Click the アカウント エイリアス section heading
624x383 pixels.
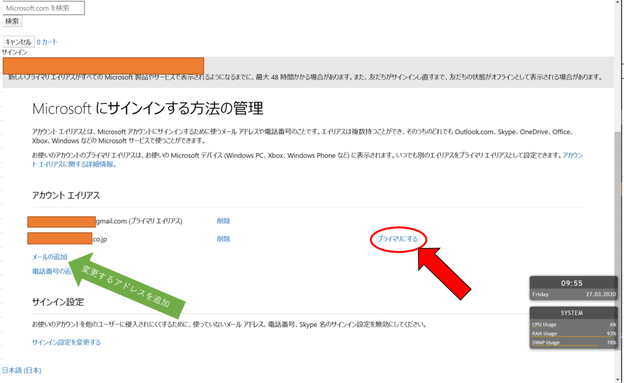pos(66,195)
